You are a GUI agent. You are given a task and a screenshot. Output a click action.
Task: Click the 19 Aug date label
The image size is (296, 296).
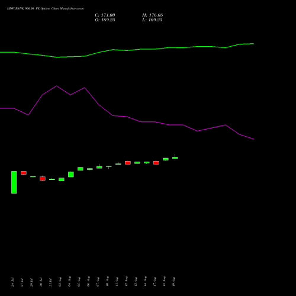pyautogui.click(x=173, y=282)
